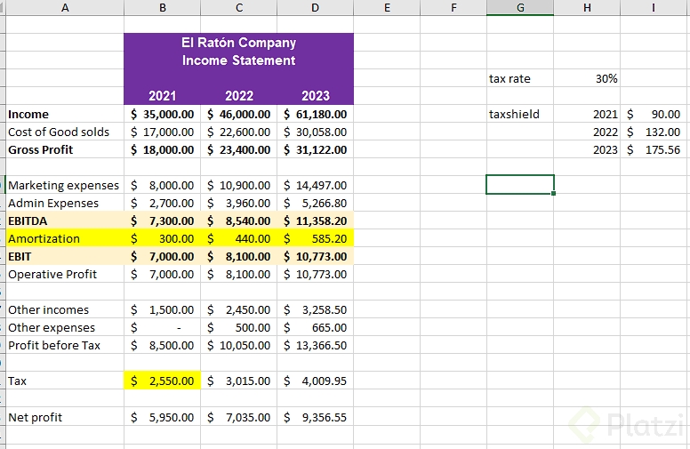The width and height of the screenshot is (690, 449).
Task: Select Other expenses value $500.00
Action: [239, 327]
